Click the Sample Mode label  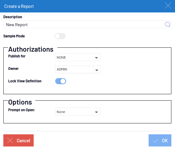(14, 36)
